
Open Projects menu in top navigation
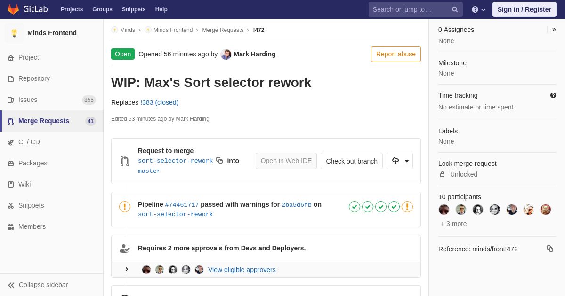click(x=72, y=9)
